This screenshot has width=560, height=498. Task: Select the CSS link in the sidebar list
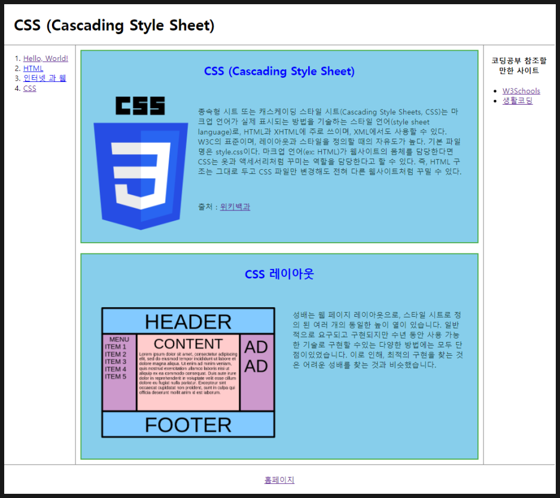(x=30, y=88)
